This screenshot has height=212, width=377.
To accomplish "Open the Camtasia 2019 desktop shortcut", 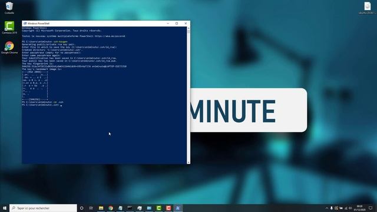I will [9, 28].
